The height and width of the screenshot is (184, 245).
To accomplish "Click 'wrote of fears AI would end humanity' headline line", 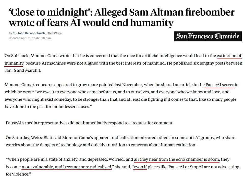I will coord(91,23).
